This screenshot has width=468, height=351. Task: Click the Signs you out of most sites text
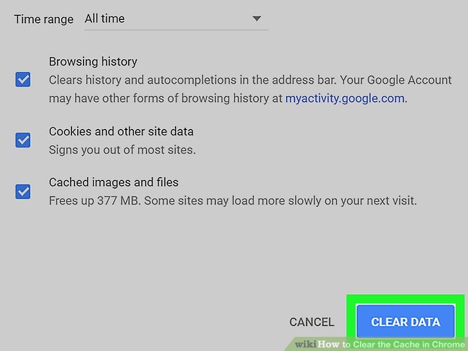122,150
